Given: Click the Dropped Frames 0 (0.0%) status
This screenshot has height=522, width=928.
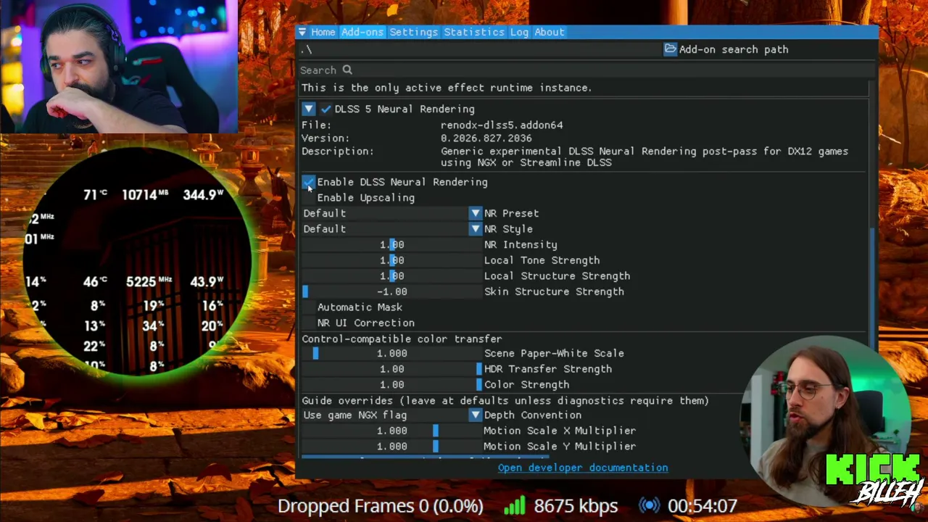Looking at the screenshot, I should pos(380,506).
